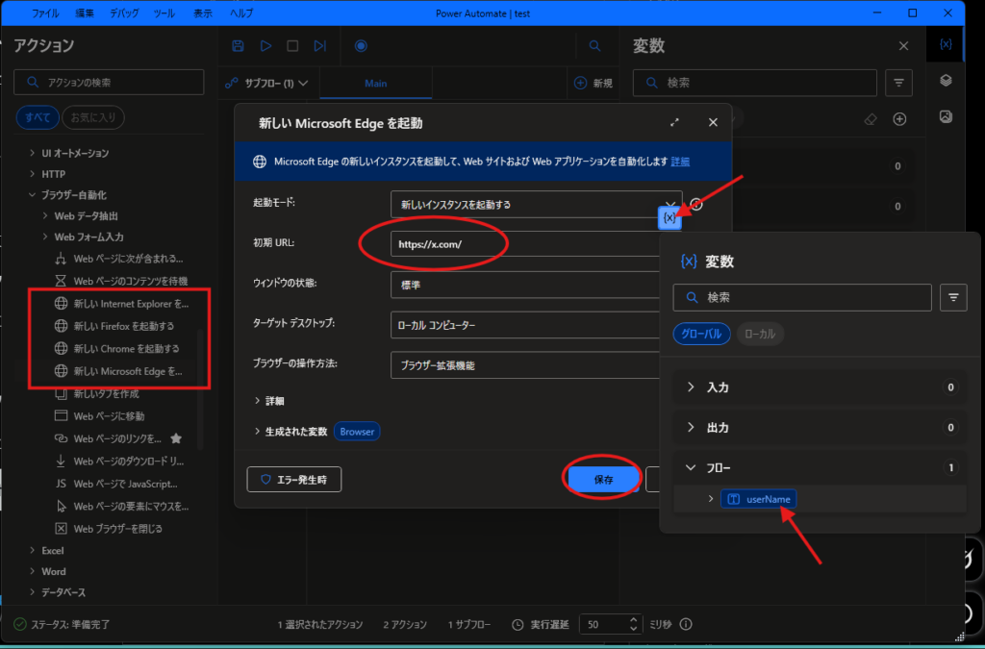Screen dimensions: 985x649
Task: Select userName variable
Action: pyautogui.click(x=759, y=499)
